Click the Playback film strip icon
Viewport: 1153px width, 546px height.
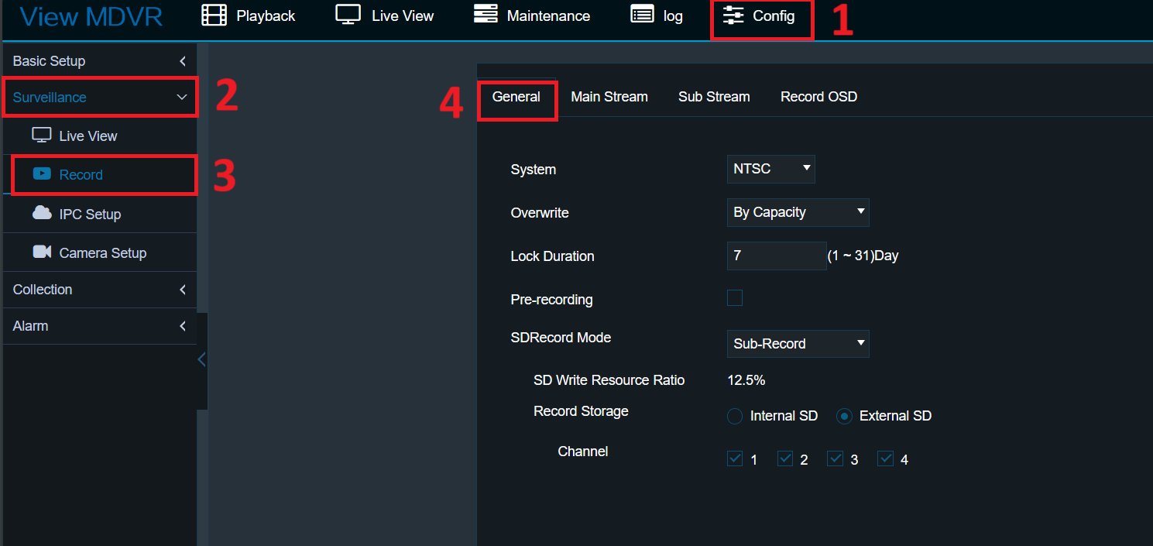(214, 15)
